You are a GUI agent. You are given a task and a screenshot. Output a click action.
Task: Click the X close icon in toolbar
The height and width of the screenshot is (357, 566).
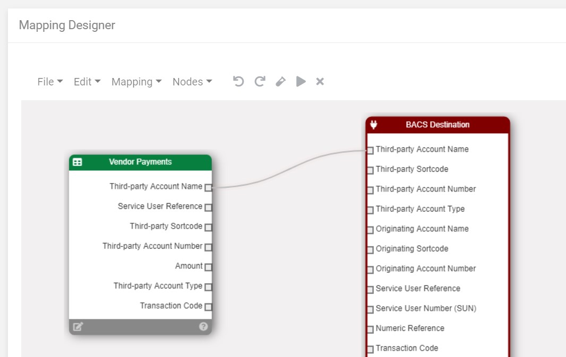tap(320, 82)
